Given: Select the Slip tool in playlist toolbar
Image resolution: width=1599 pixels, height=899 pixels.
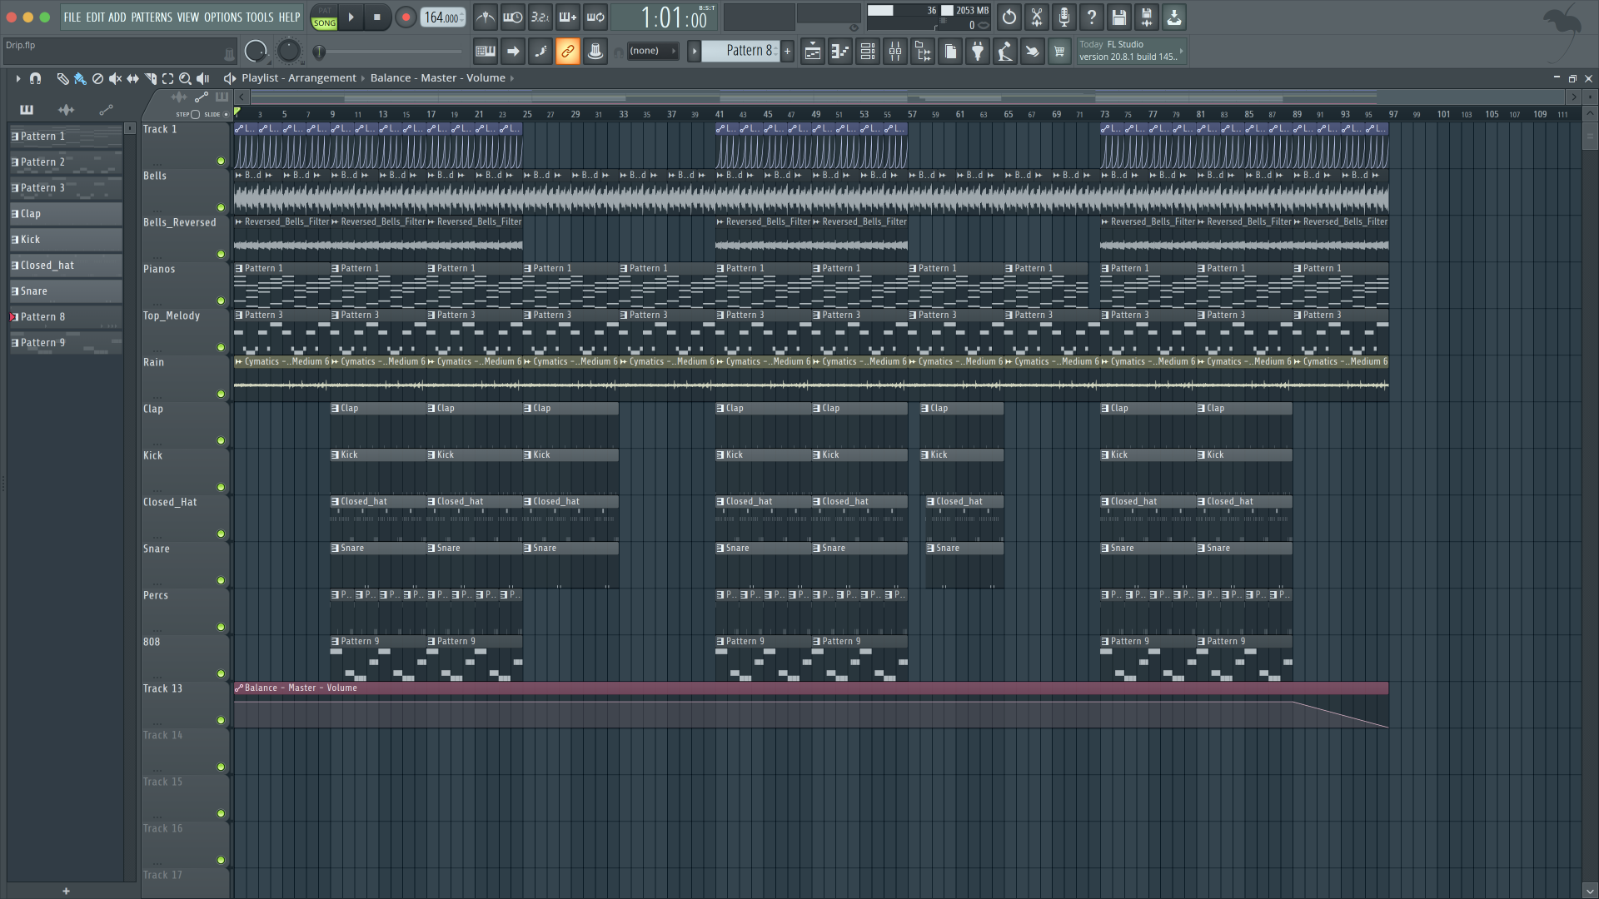Looking at the screenshot, I should pos(132,78).
